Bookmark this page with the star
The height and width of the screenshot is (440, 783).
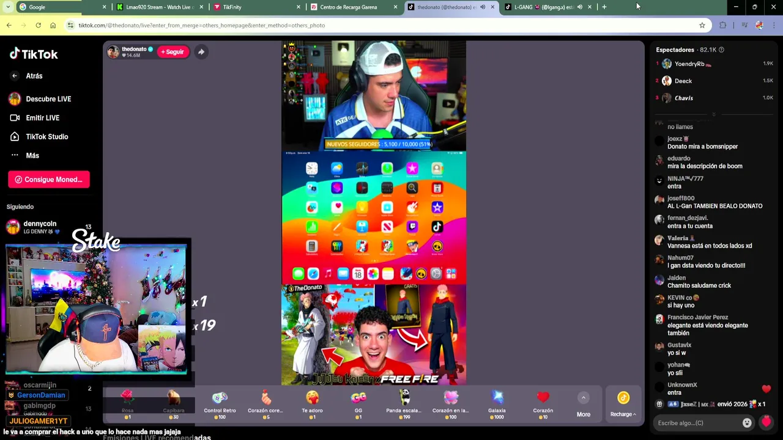point(702,25)
